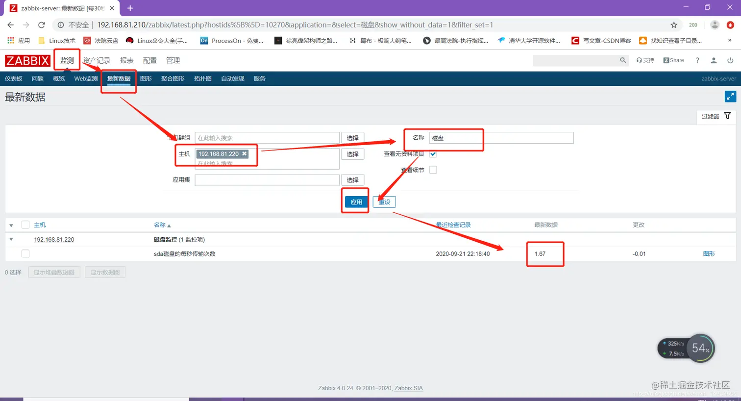
Task: Open the 管理 main menu
Action: tap(173, 60)
